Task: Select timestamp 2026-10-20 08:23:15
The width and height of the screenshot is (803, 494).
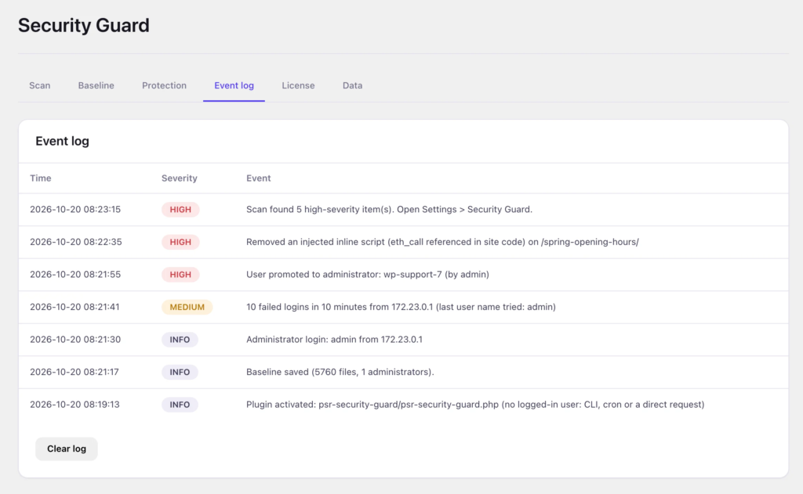Action: pos(75,209)
